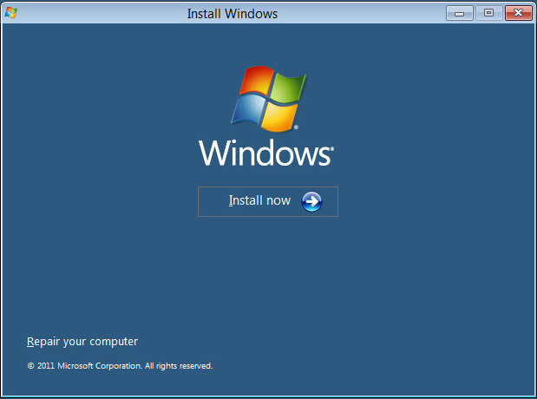
Task: Close the Install Windows window
Action: (x=519, y=13)
